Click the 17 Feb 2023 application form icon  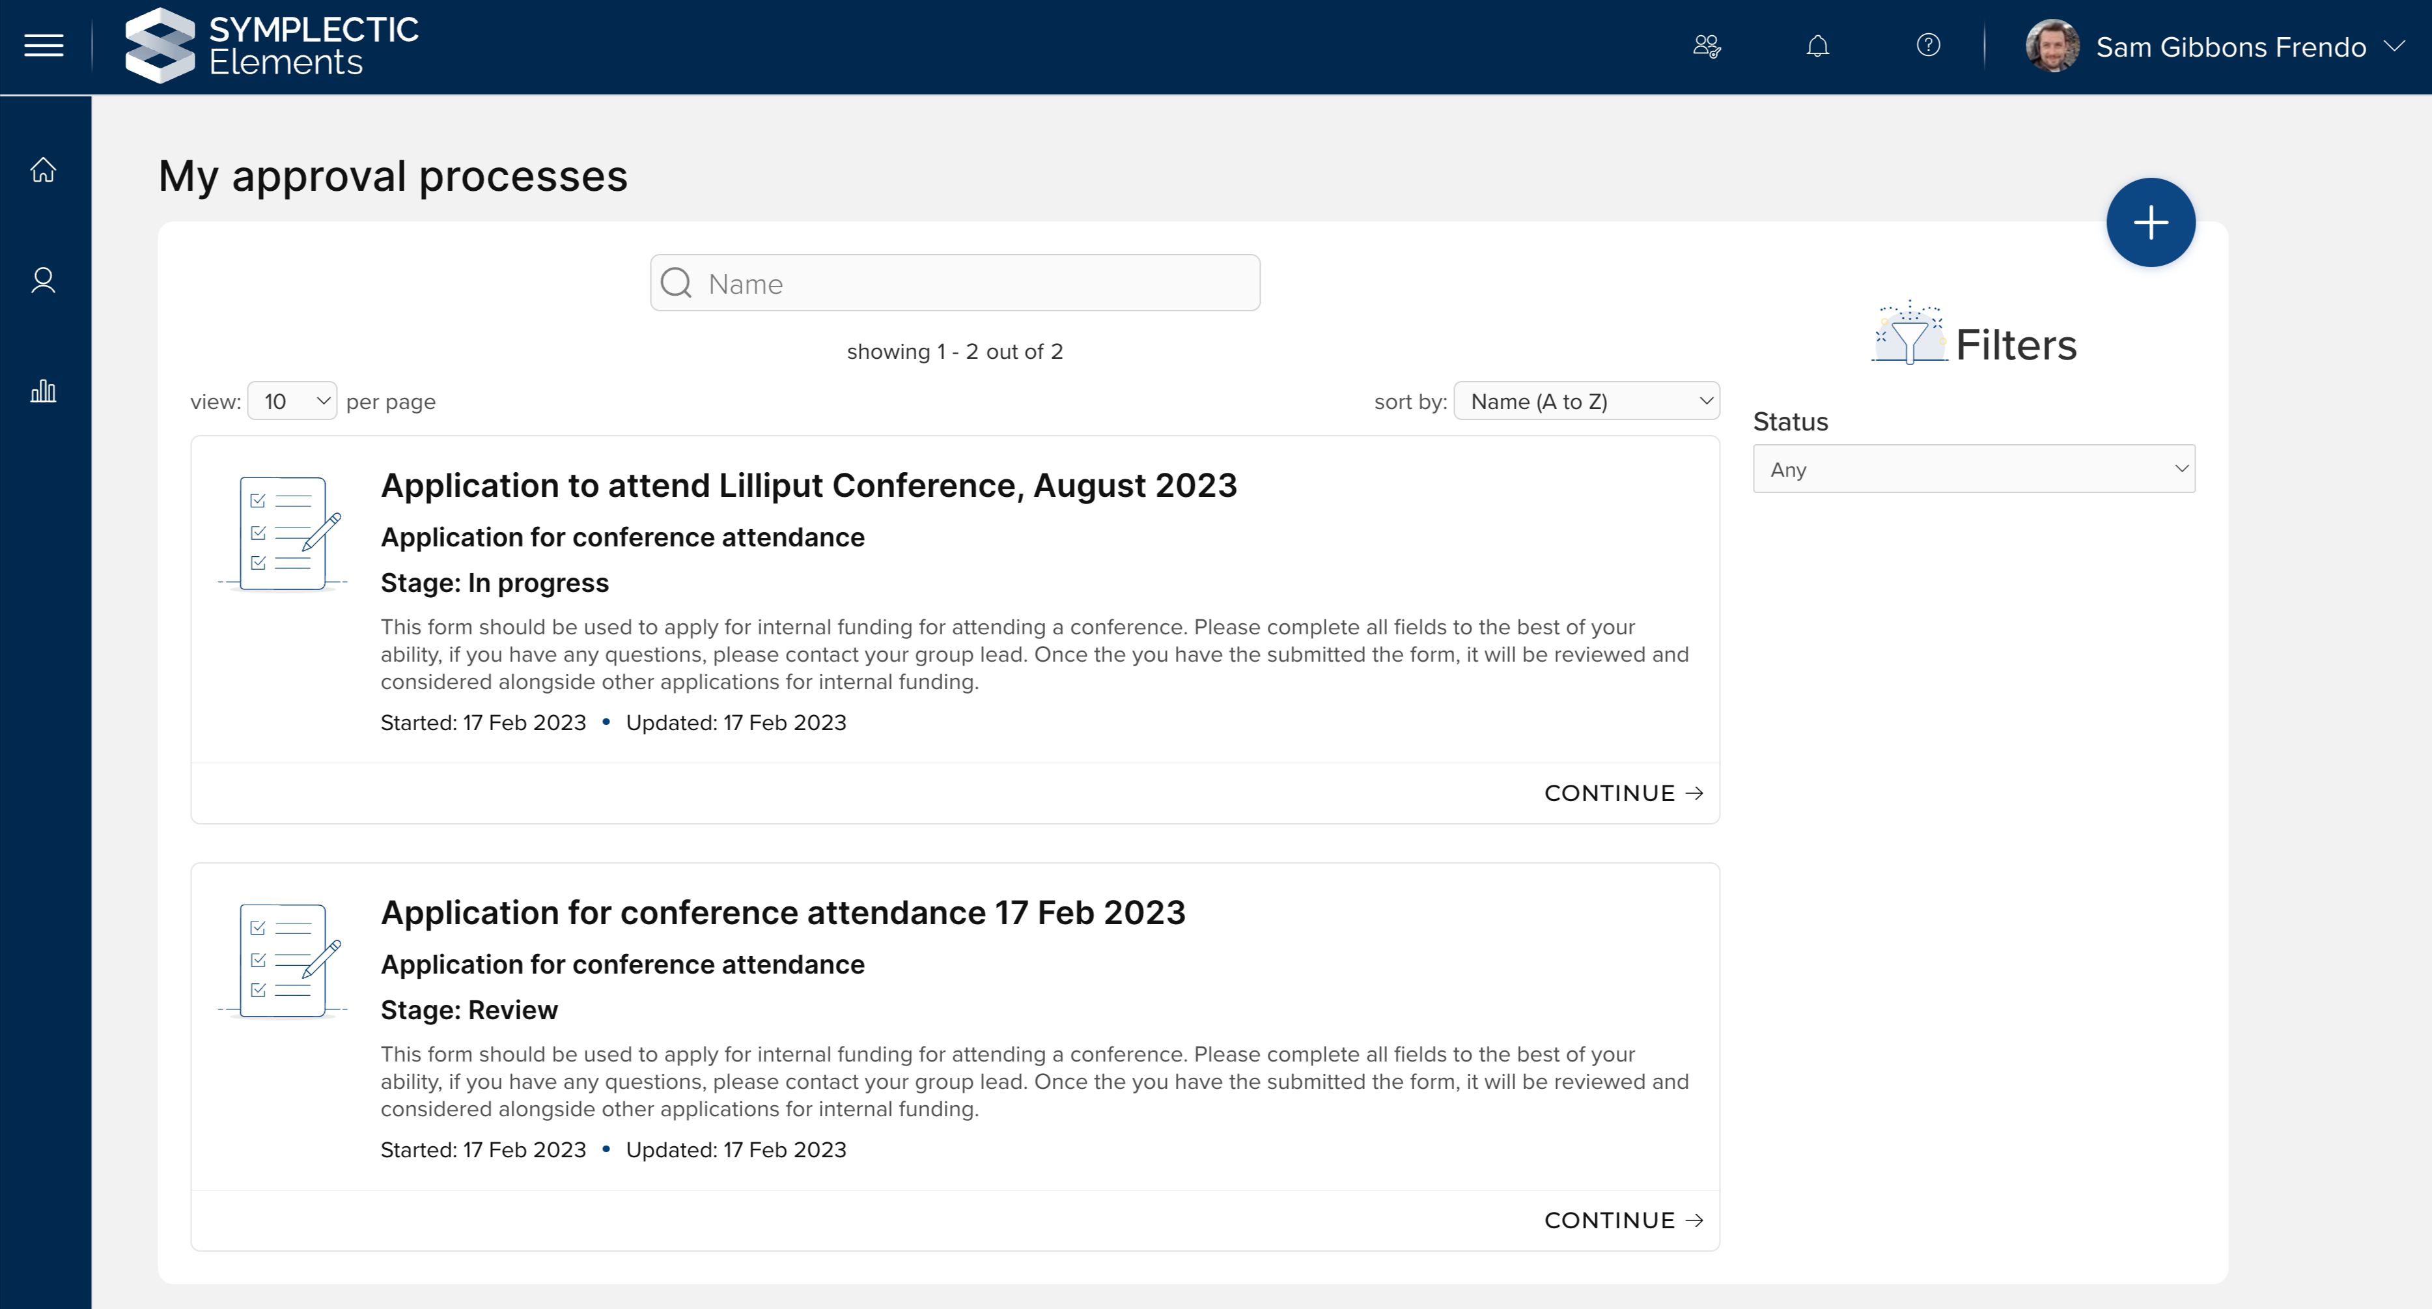click(283, 961)
